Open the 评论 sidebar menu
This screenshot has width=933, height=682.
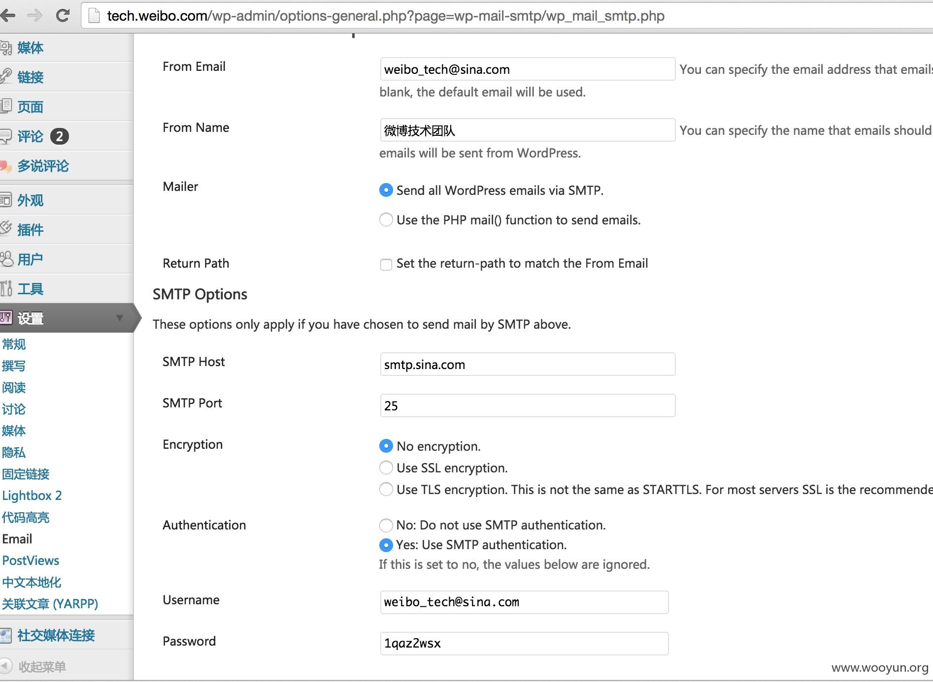[x=31, y=136]
